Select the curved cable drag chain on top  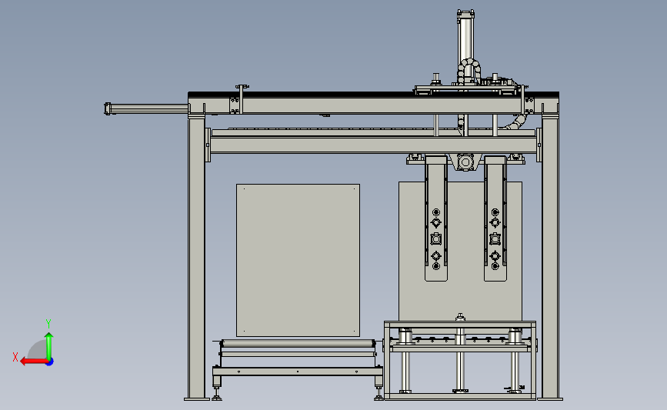[469, 70]
